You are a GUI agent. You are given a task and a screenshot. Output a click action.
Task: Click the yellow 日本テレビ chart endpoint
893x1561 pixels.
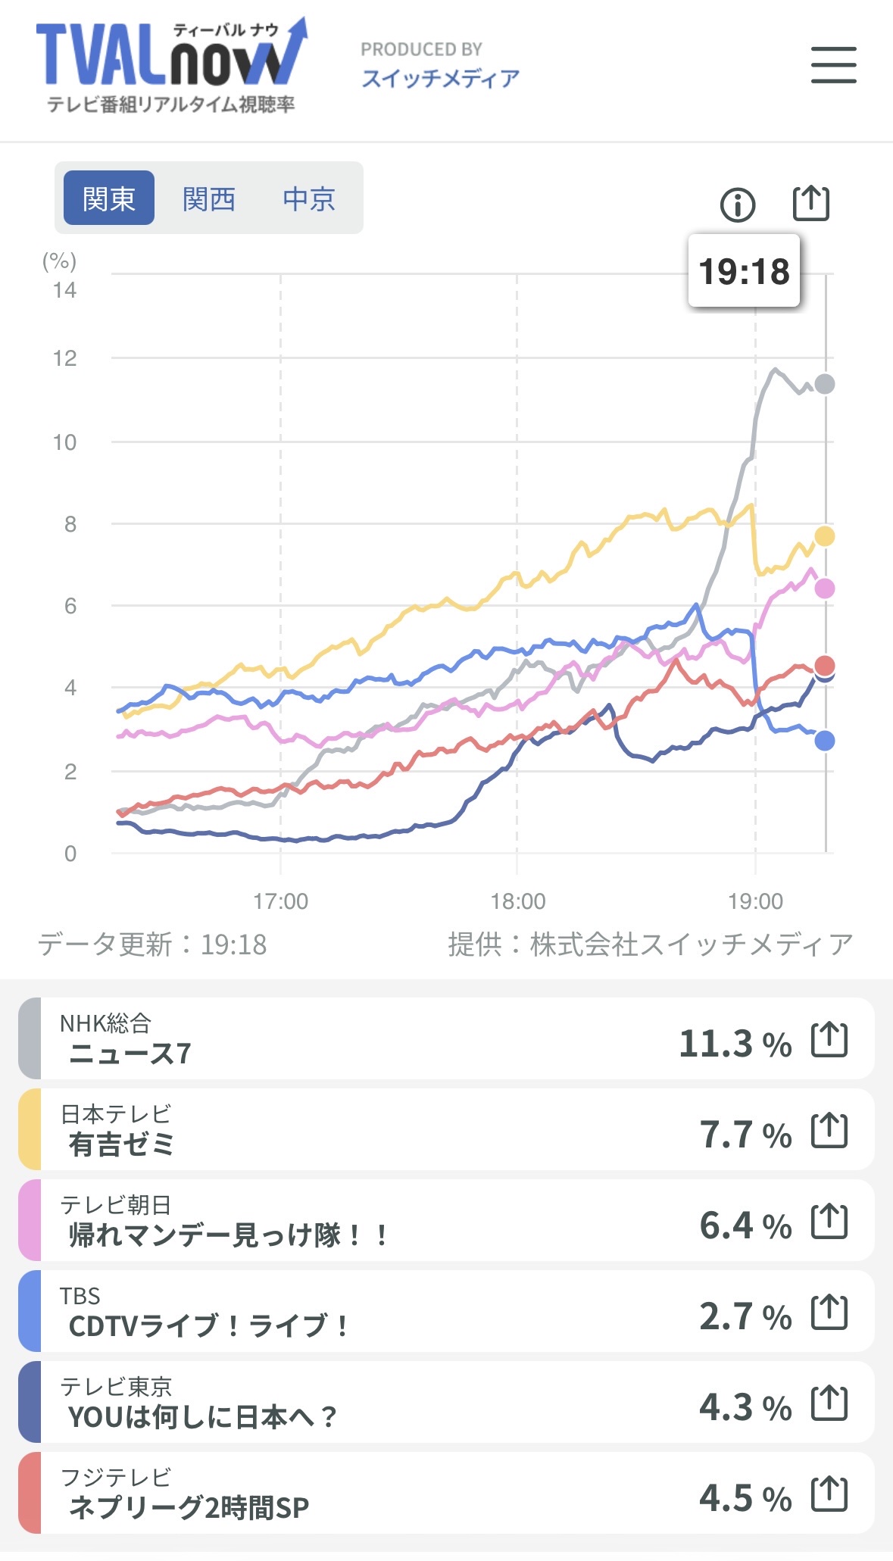(825, 536)
